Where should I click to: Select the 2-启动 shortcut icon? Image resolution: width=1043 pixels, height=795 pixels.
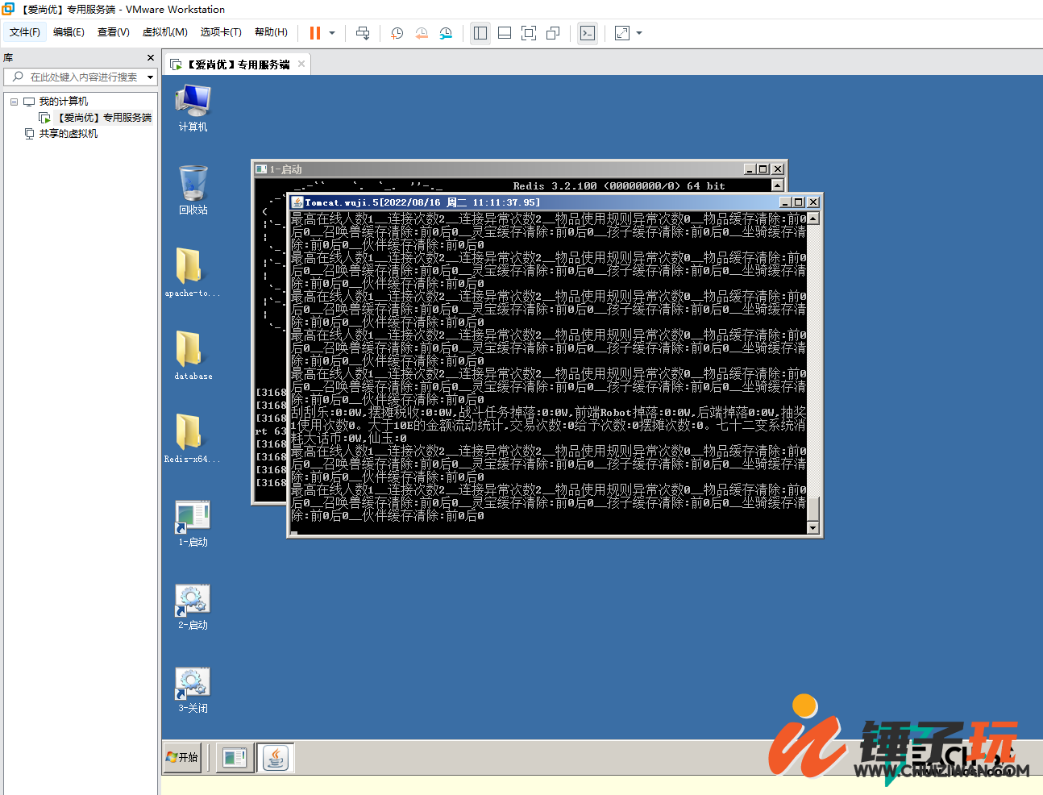[193, 606]
